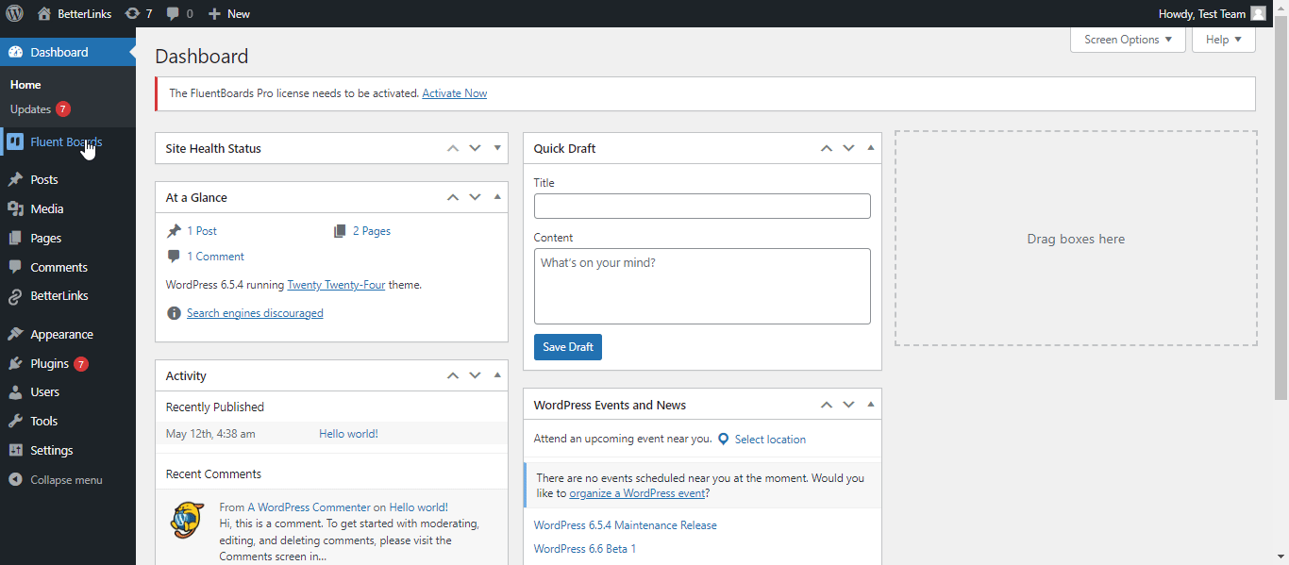Open Plugins via the plug icon

click(x=16, y=363)
